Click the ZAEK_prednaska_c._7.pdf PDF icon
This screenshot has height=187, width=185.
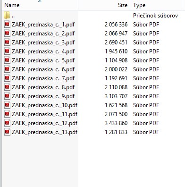click(x=7, y=78)
